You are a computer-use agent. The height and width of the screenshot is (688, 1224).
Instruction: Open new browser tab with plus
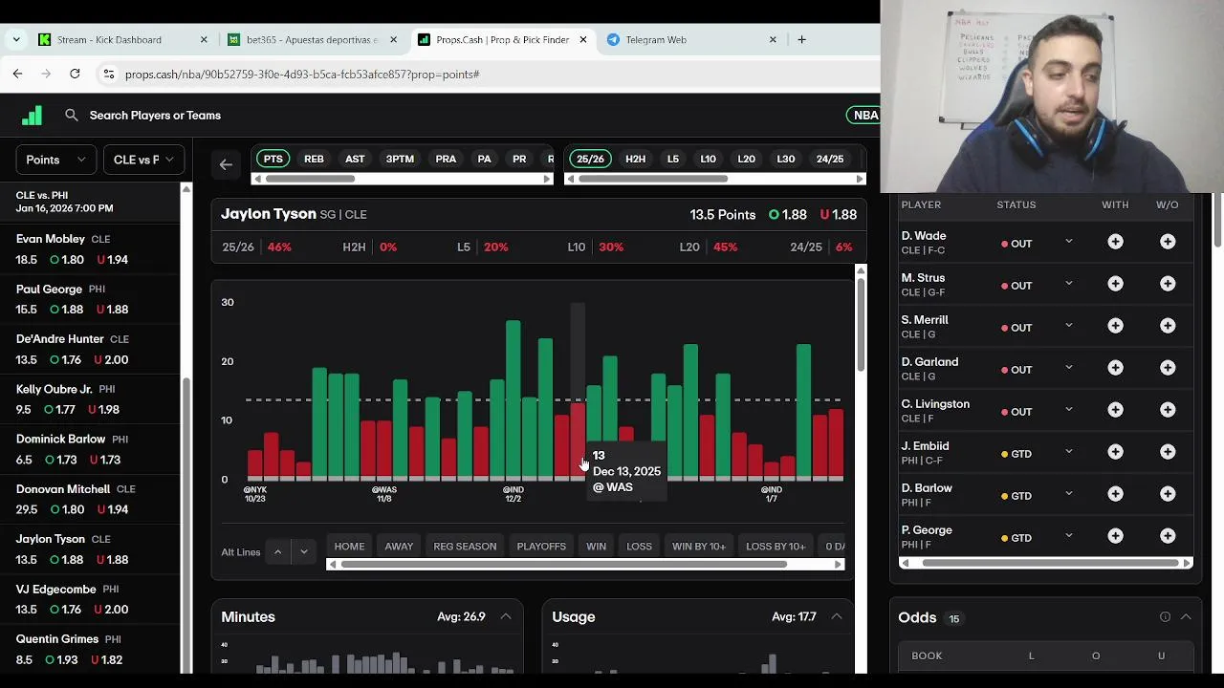pos(801,39)
